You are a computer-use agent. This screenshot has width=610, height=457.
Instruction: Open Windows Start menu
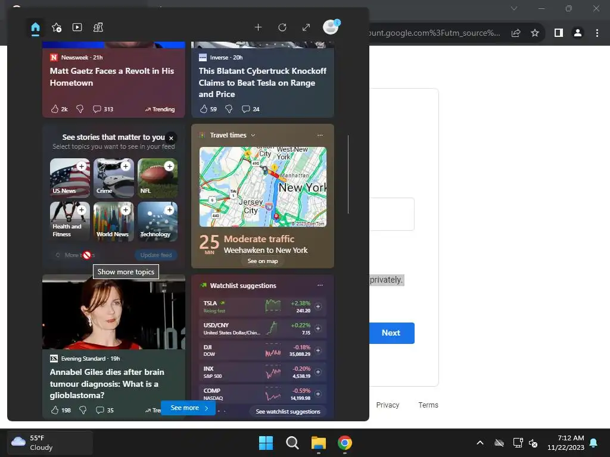click(x=266, y=443)
